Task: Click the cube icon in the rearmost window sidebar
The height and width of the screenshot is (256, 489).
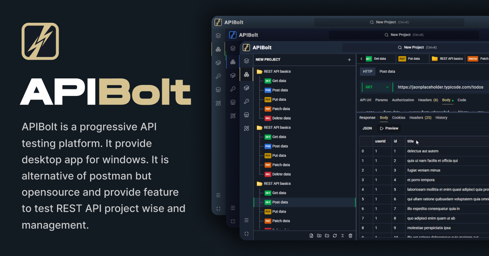Action: point(218,63)
